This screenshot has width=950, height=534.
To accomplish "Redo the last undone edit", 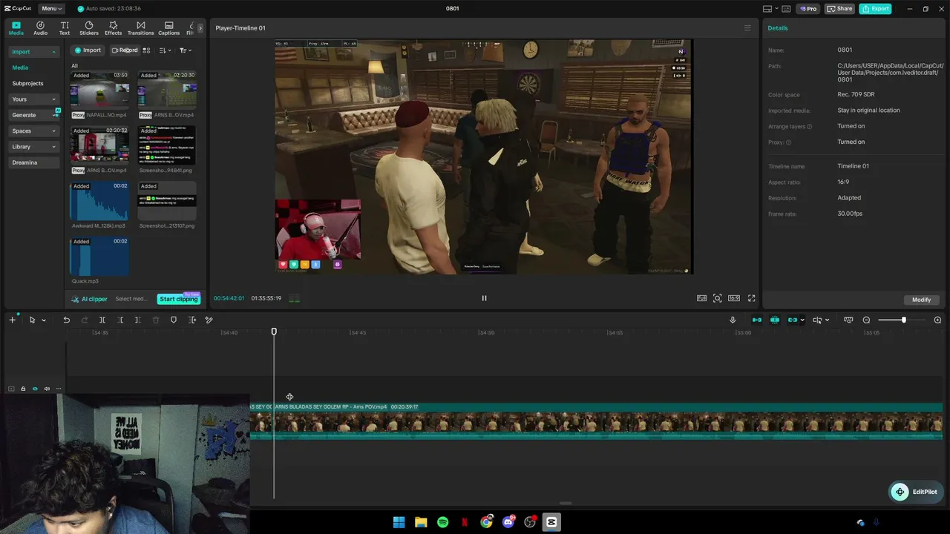I will (x=84, y=320).
